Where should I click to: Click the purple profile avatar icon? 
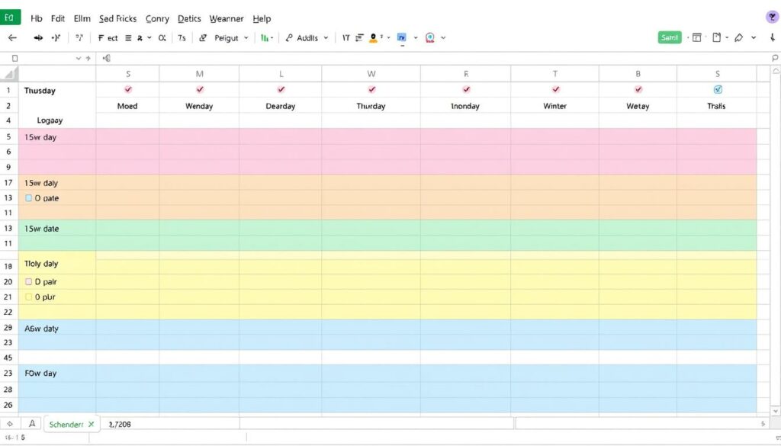coord(771,17)
